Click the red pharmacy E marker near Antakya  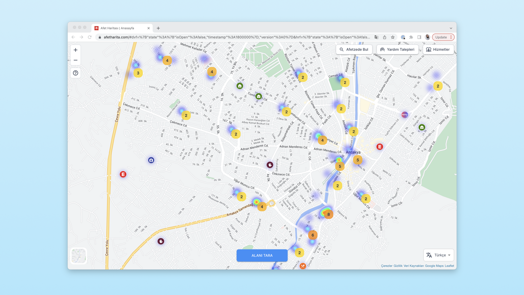[x=380, y=147]
